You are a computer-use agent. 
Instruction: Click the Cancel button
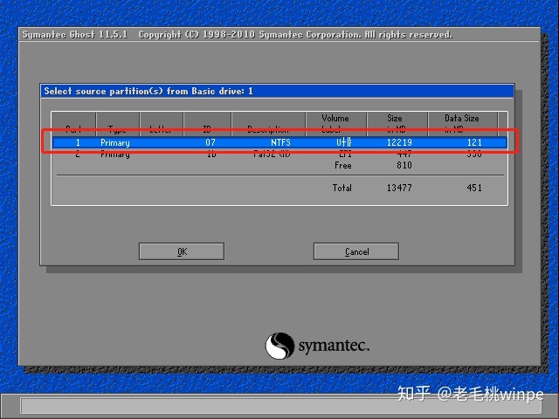click(x=356, y=251)
